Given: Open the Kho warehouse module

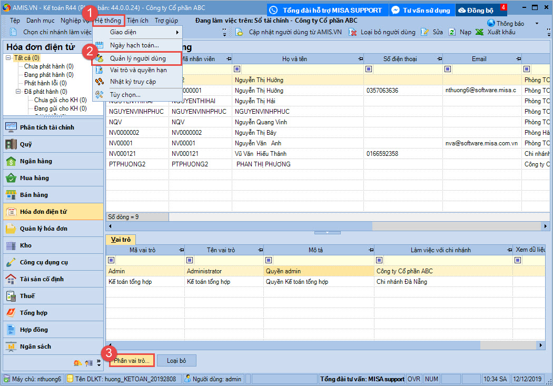Looking at the screenshot, I should pos(25,245).
